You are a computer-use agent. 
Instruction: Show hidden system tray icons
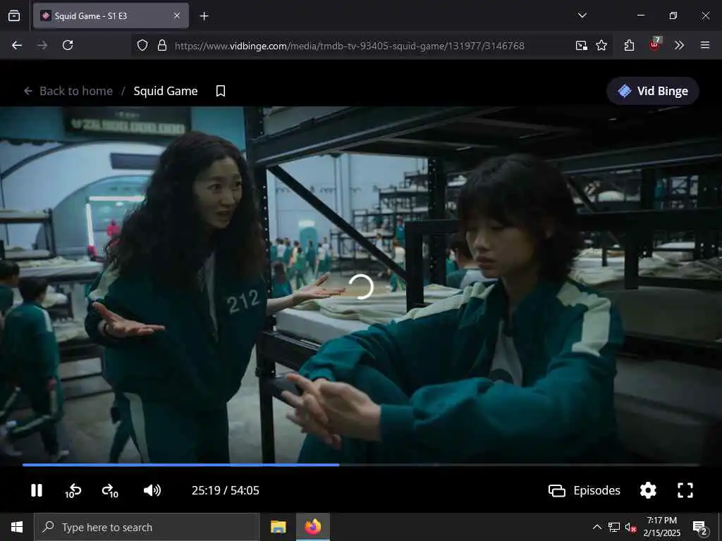[x=596, y=527]
